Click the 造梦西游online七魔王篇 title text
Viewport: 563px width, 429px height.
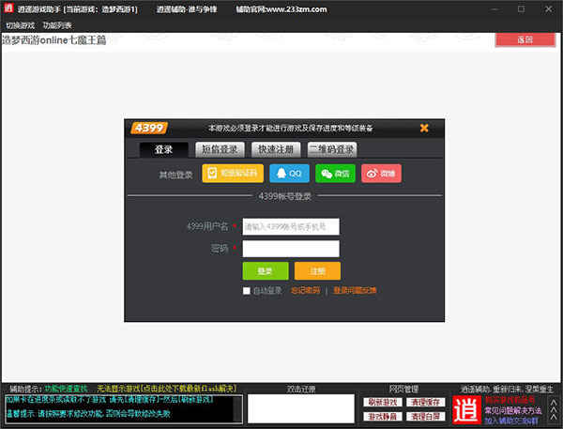[x=54, y=39]
